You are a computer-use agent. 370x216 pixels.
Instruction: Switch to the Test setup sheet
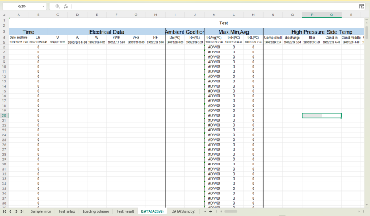point(67,211)
